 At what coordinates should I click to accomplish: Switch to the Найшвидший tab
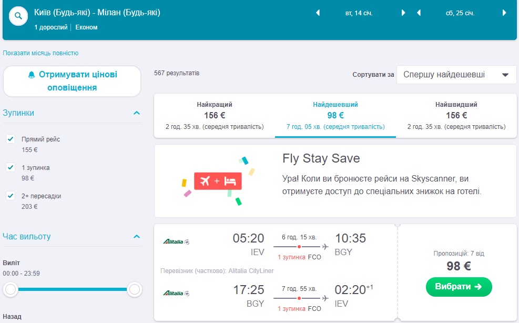pos(456,116)
